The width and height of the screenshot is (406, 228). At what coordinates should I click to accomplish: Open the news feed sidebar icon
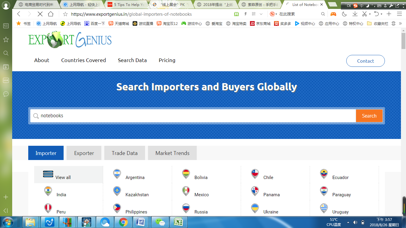pos(6,26)
